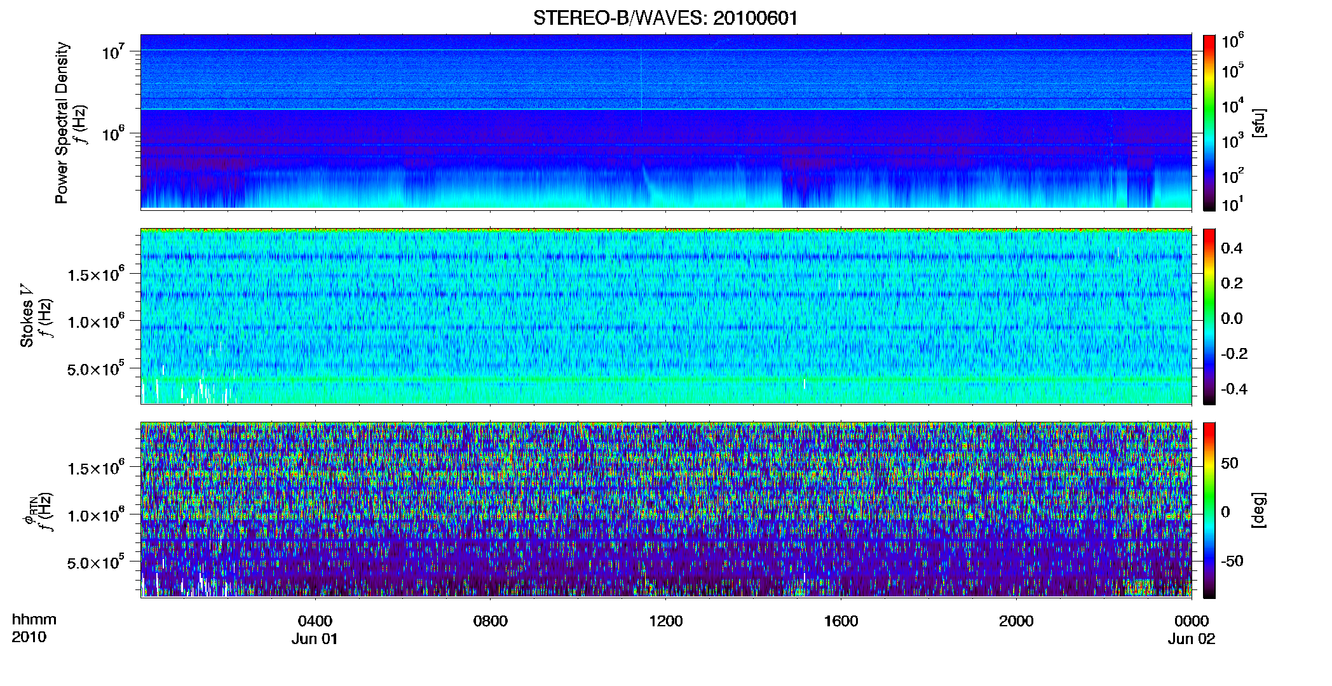Click the 0000 time tick label
This screenshot has height=686, width=1332.
point(1192,621)
